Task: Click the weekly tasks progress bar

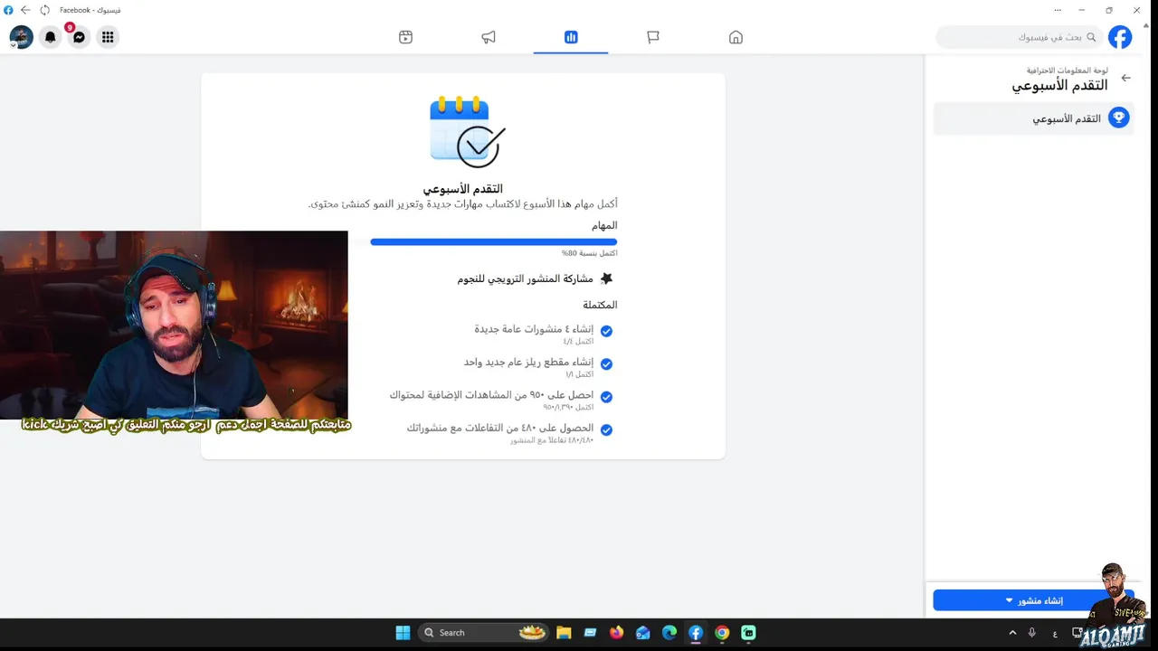Action: coord(493,242)
